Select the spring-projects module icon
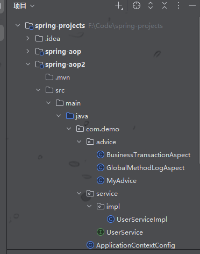This screenshot has height=254, width=200. (x=29, y=26)
